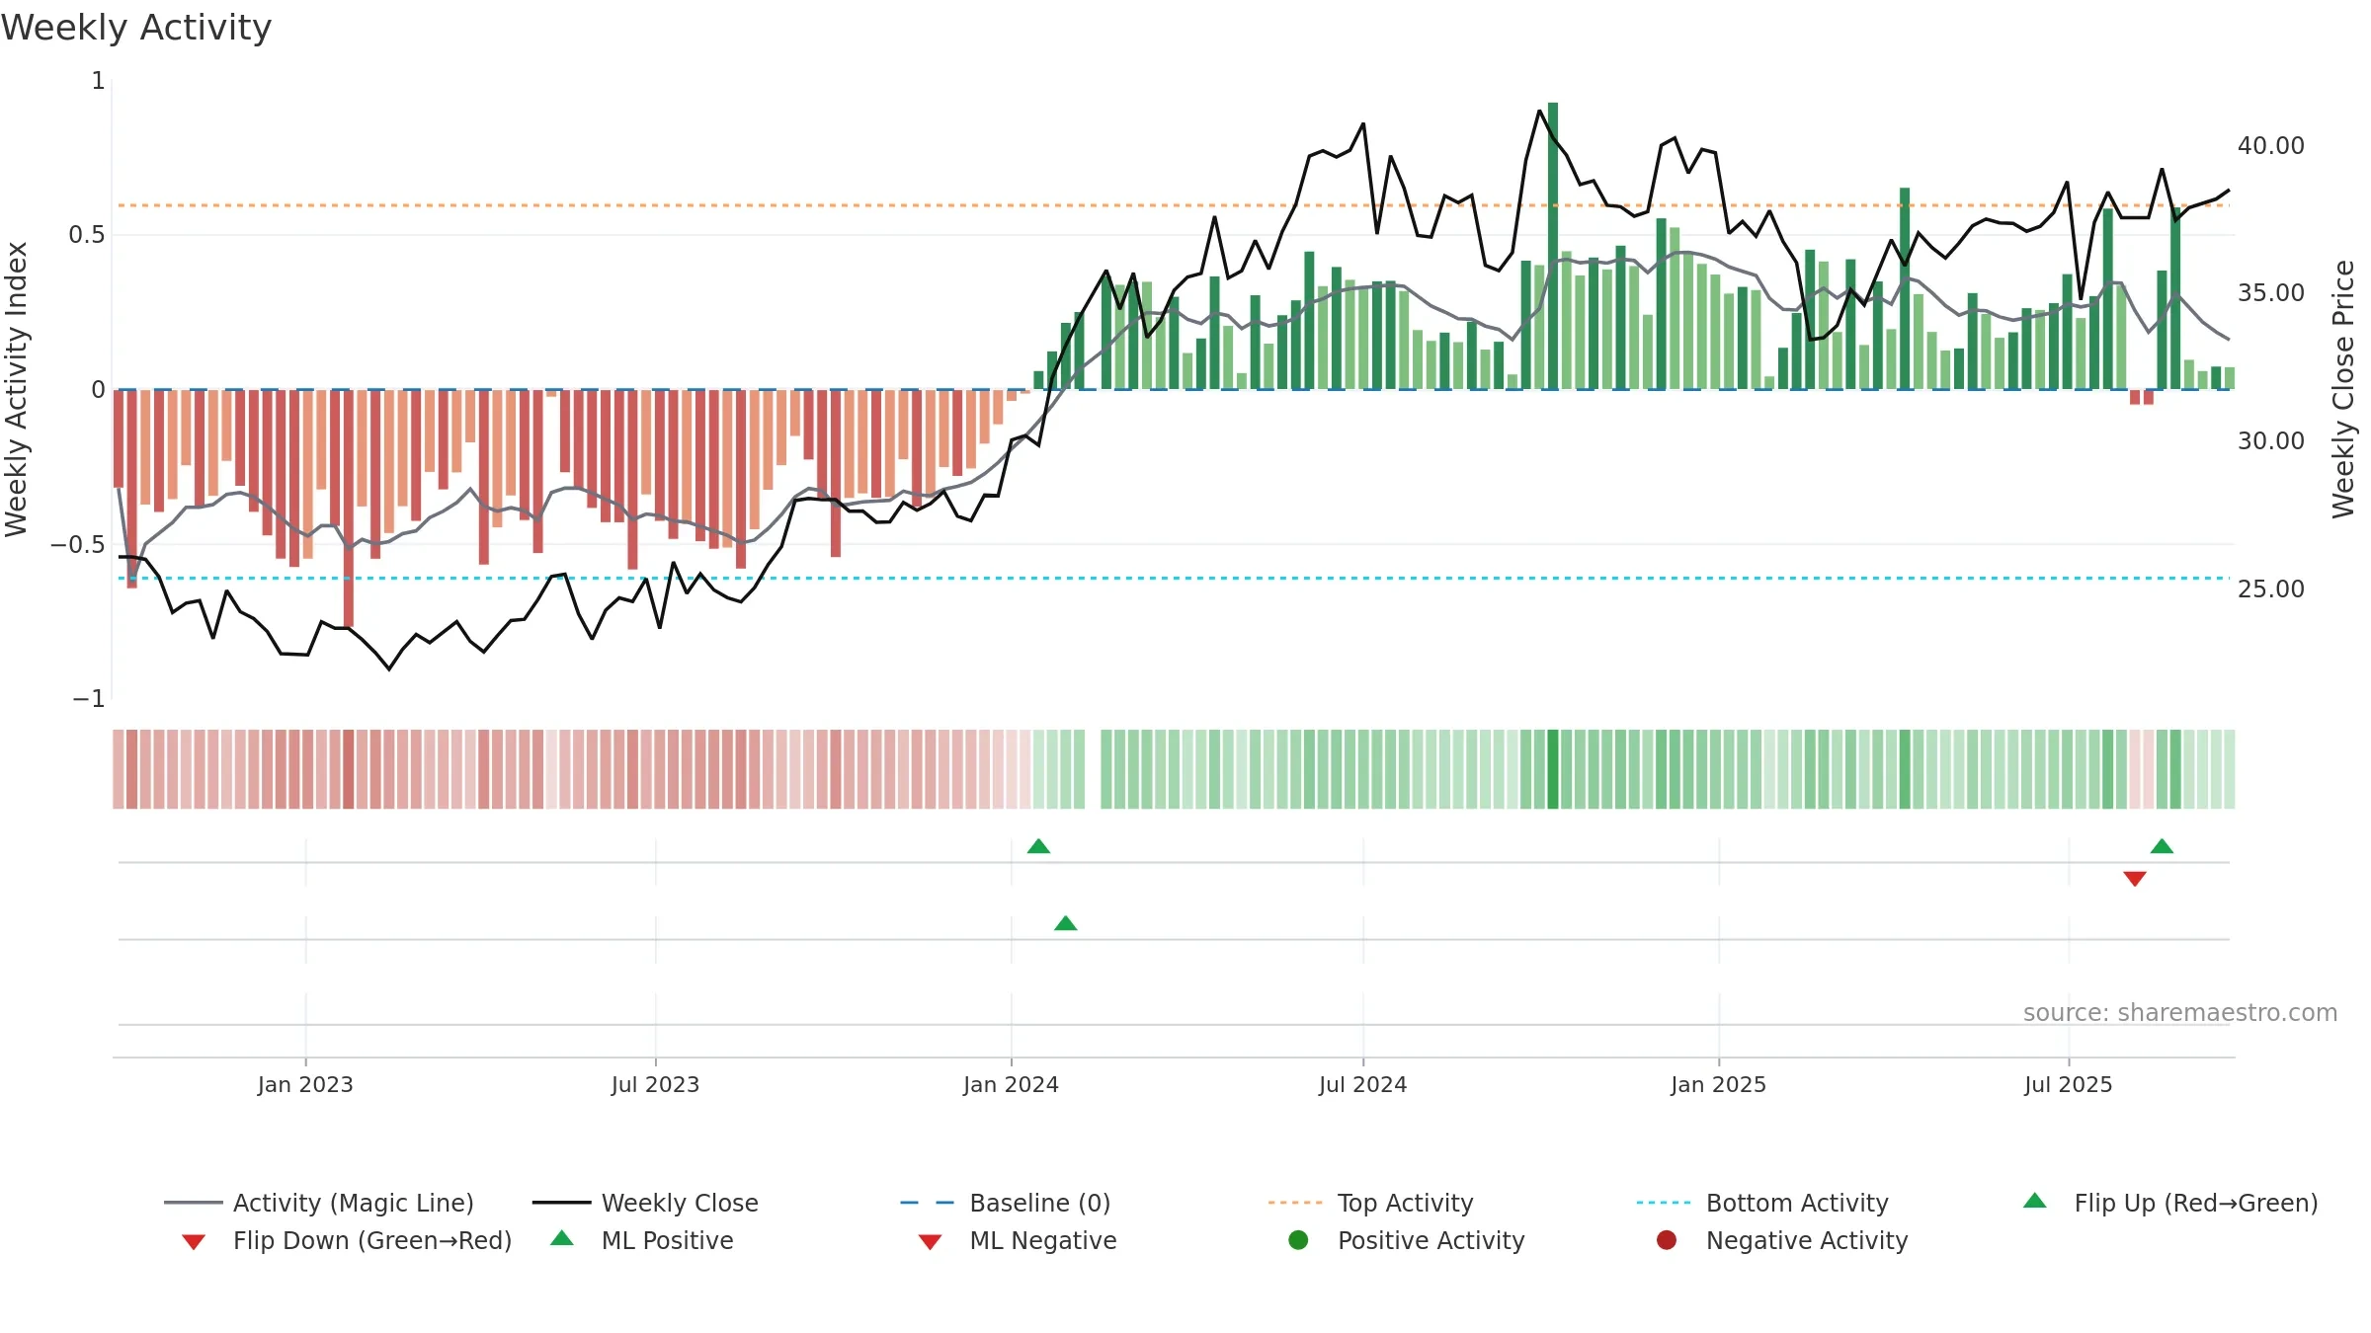This screenshot has width=2371, height=1333.
Task: Click the Jul 2023 x-axis label
Action: point(655,1084)
